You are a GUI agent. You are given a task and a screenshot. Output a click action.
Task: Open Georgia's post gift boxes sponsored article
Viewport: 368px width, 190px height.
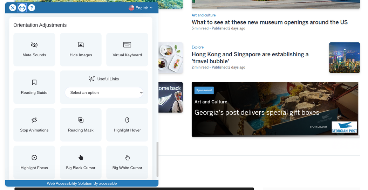257,112
